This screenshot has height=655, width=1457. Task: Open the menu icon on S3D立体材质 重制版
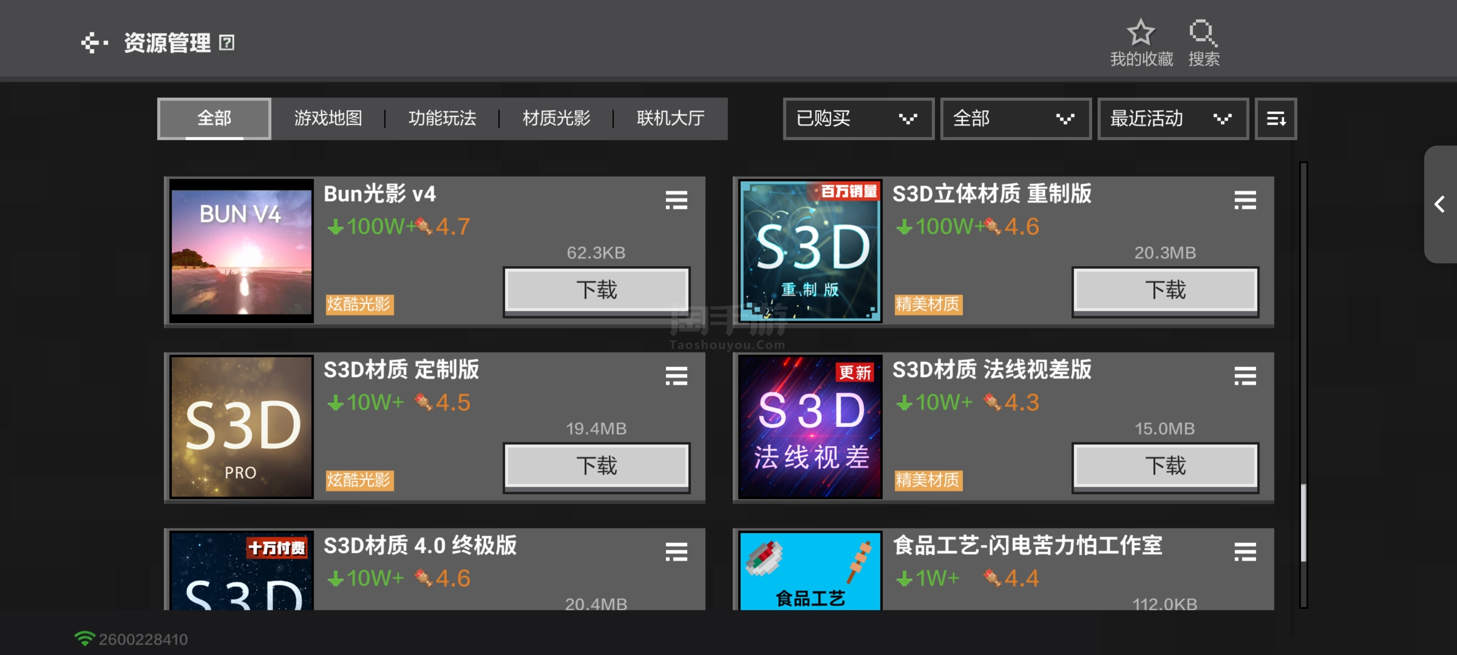coord(1244,200)
